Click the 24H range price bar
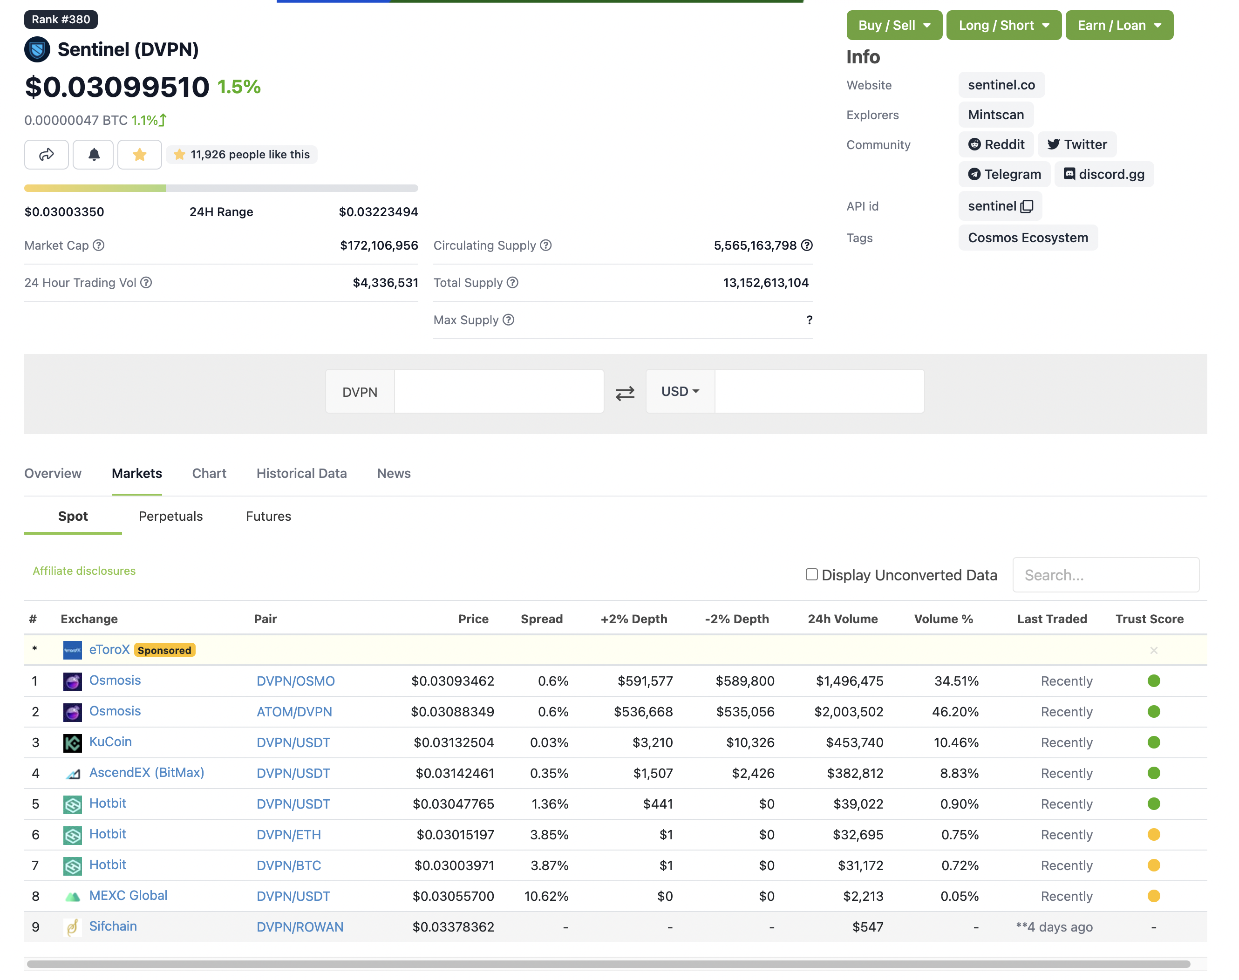 (x=221, y=188)
